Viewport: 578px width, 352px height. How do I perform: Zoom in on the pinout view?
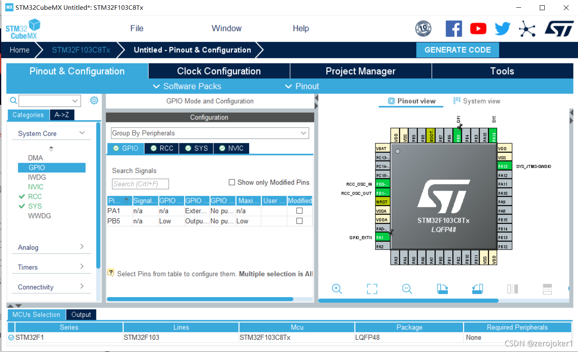point(337,289)
